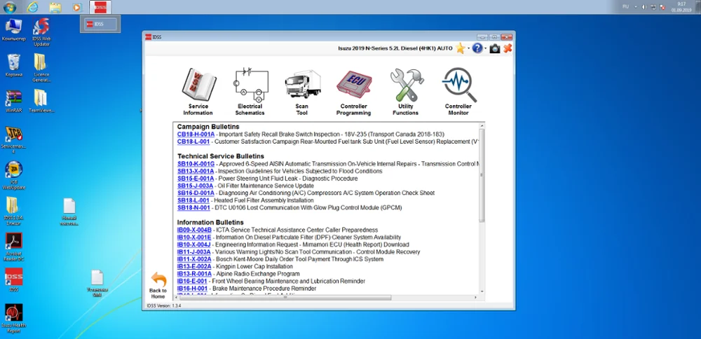Open bulletin IB10-X-004J link
701x339 pixels.
click(193, 244)
